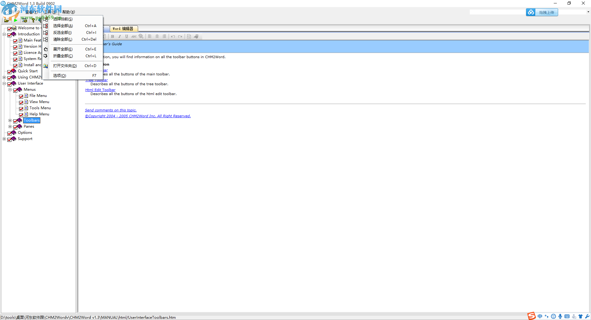Click the wrench icon in the IME bar
The image size is (591, 320).
coord(587,316)
